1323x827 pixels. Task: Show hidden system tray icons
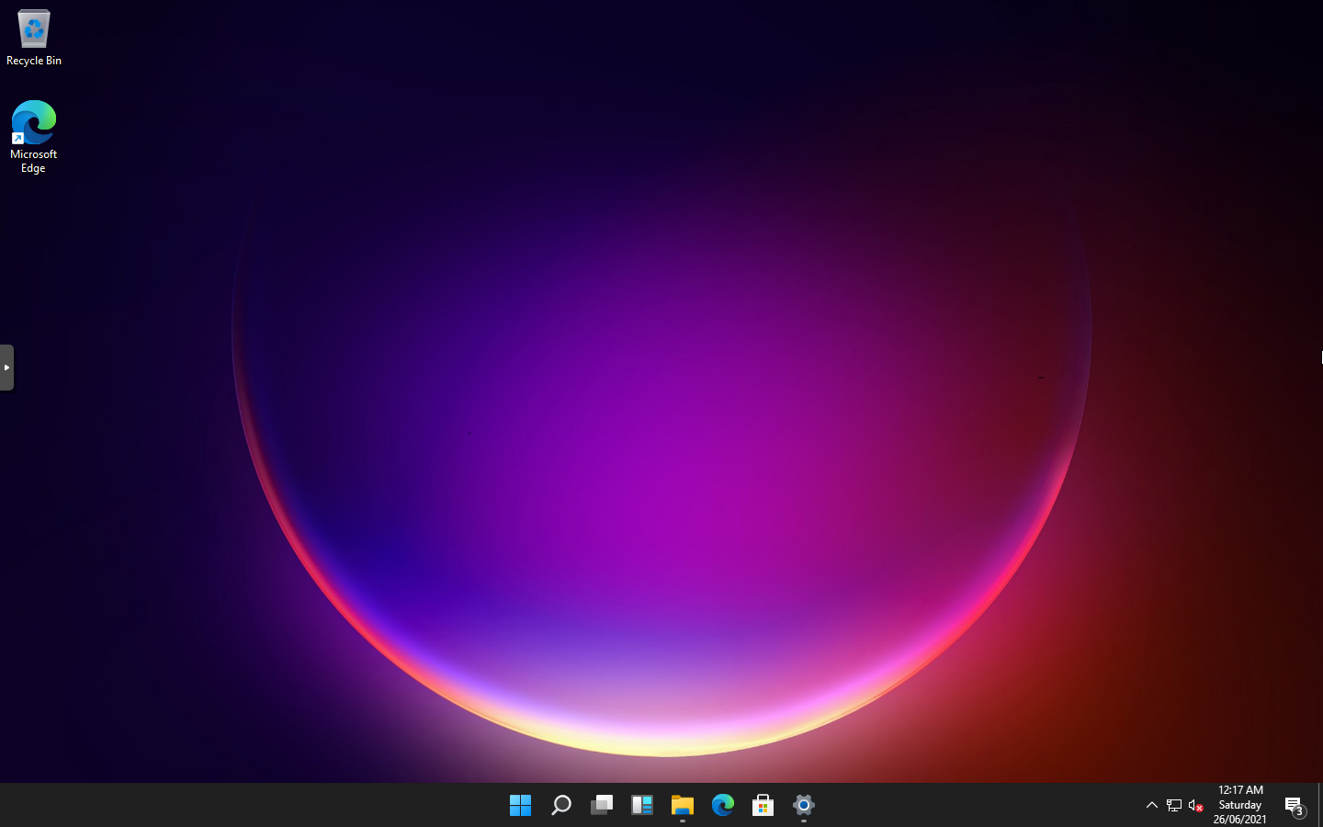pyautogui.click(x=1151, y=805)
